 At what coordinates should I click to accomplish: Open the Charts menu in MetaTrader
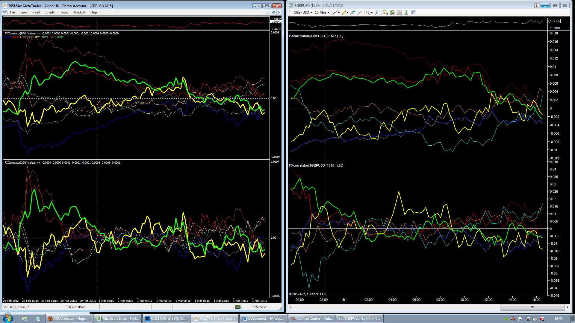coord(50,12)
